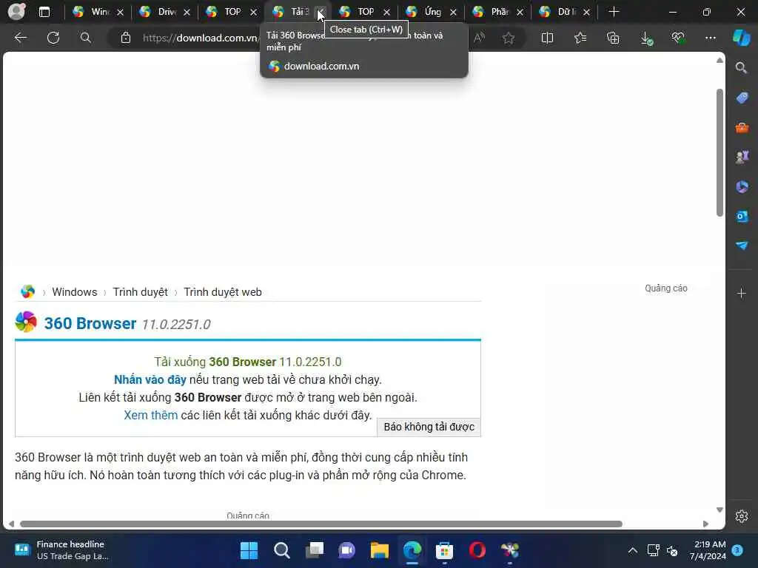Click the scroll right arrow
Viewport: 758px width, 568px height.
click(x=705, y=524)
